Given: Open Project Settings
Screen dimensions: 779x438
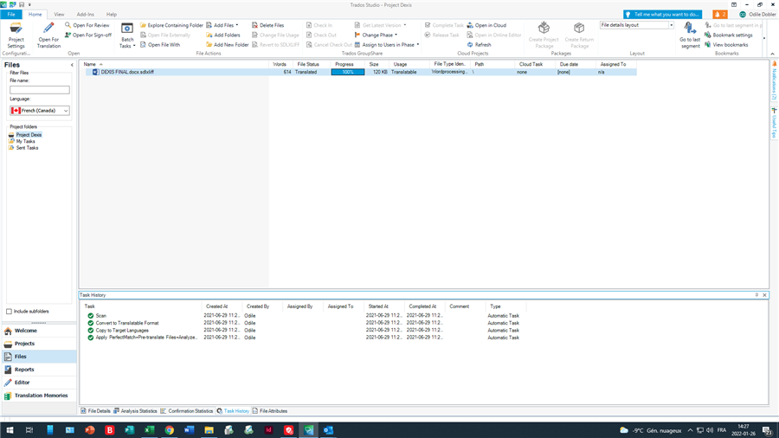Looking at the screenshot, I should pyautogui.click(x=16, y=35).
